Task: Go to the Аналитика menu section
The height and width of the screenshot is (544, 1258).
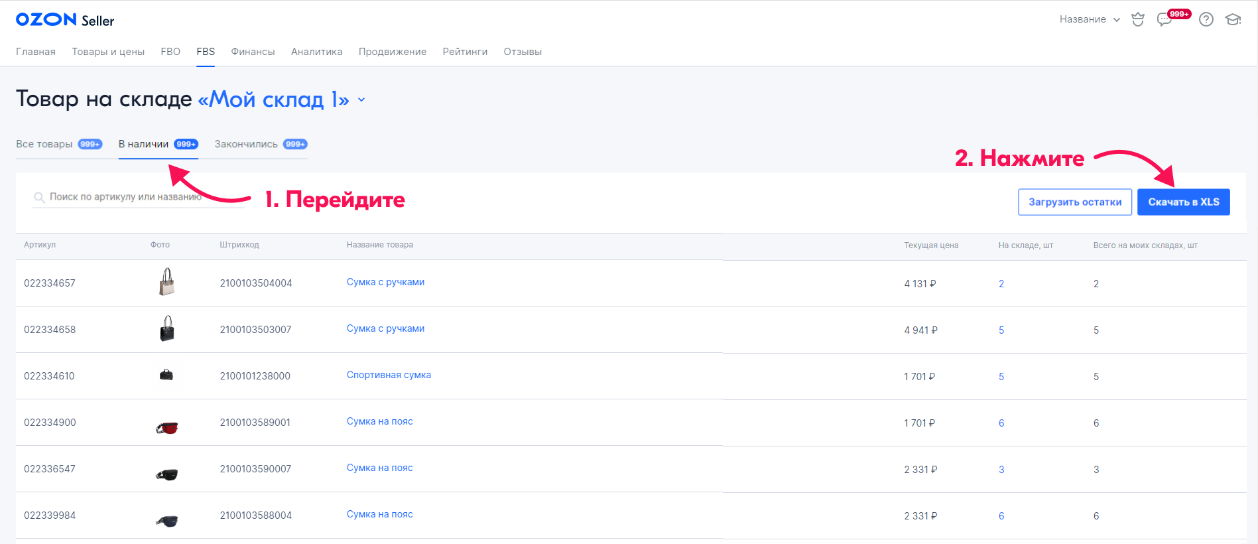Action: (316, 52)
